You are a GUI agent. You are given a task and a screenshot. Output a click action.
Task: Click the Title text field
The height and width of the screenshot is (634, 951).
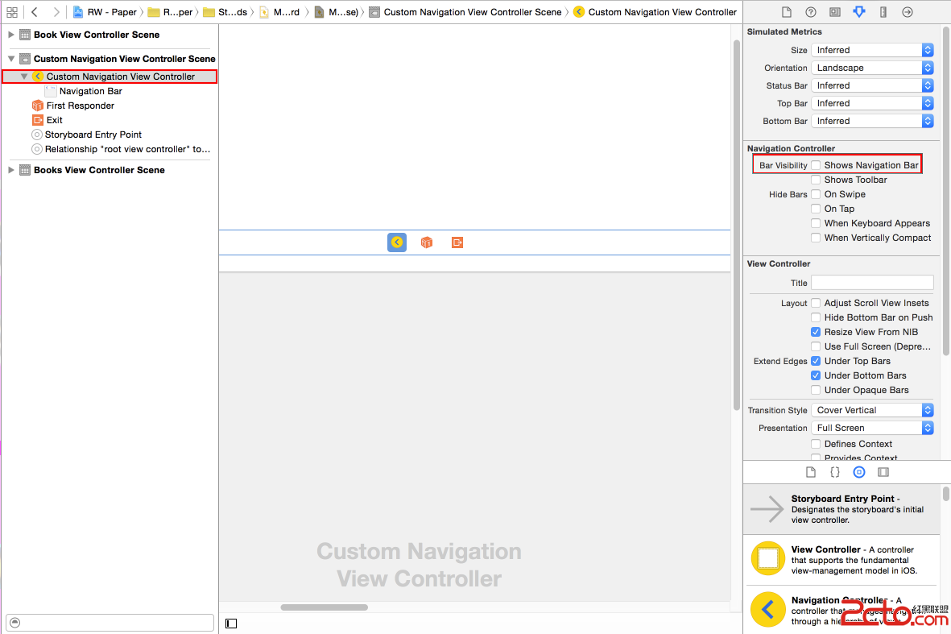[x=872, y=283]
